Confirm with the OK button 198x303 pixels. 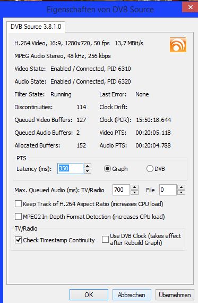coord(89,294)
